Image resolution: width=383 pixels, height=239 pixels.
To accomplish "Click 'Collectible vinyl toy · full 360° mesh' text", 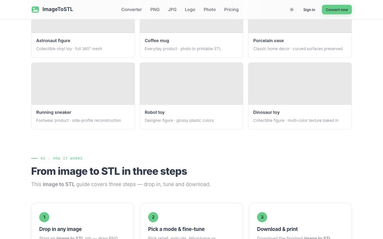I will pos(69,49).
